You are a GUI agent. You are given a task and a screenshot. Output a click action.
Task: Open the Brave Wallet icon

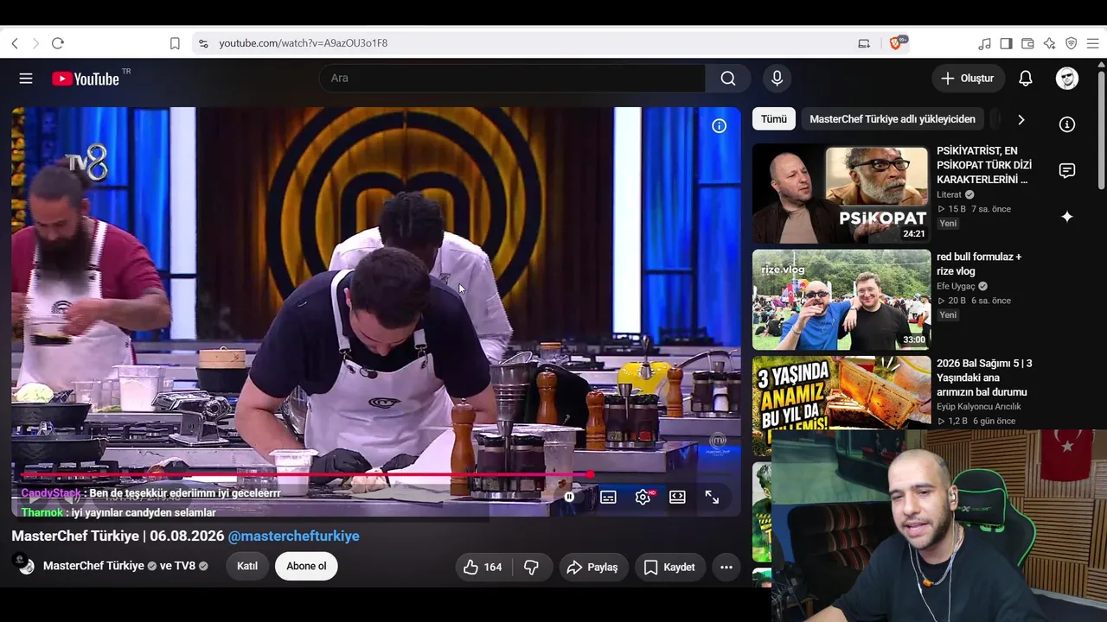tap(1027, 43)
